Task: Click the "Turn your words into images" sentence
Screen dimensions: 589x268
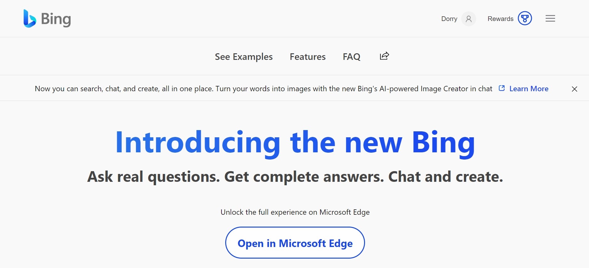Action: pyautogui.click(x=354, y=89)
